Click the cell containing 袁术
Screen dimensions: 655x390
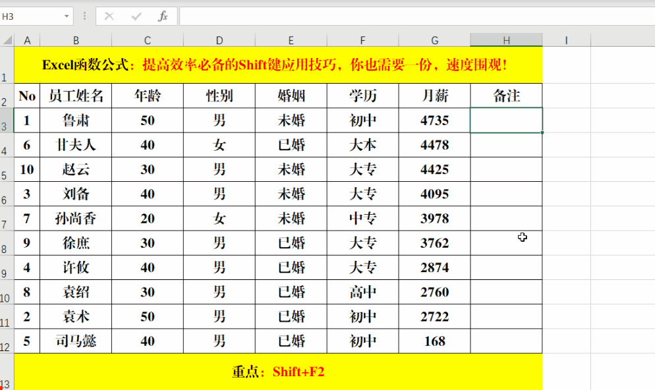(x=76, y=316)
